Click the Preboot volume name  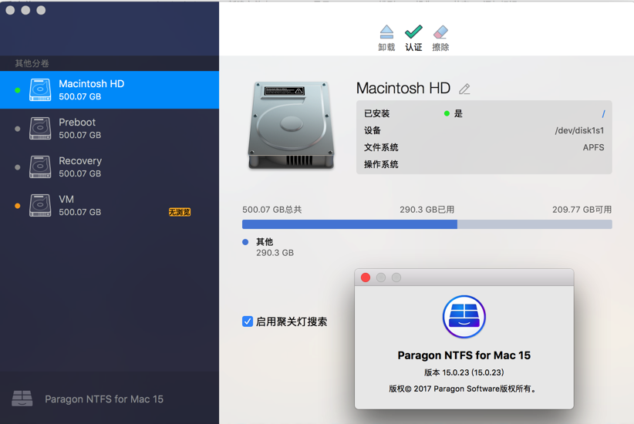click(77, 122)
